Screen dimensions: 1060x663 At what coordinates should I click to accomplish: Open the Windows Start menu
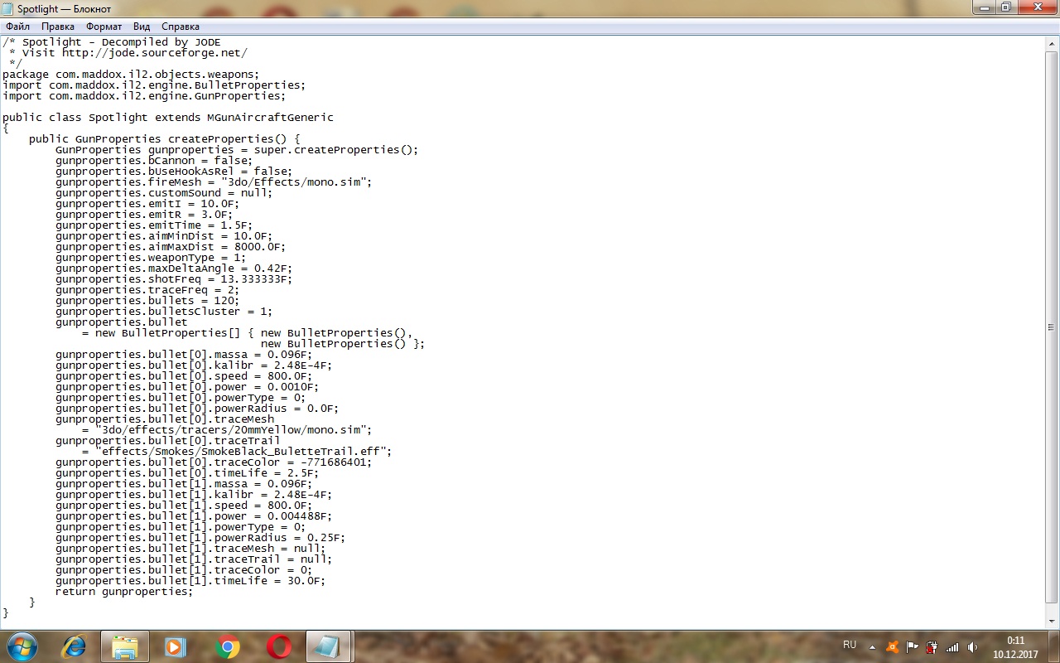pyautogui.click(x=21, y=646)
